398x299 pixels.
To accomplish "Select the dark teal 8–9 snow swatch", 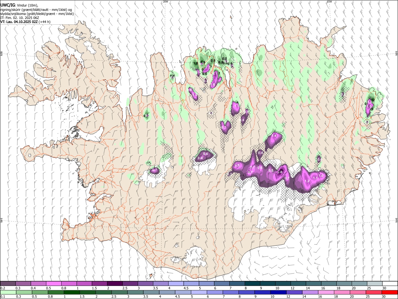I will tap(252, 284).
